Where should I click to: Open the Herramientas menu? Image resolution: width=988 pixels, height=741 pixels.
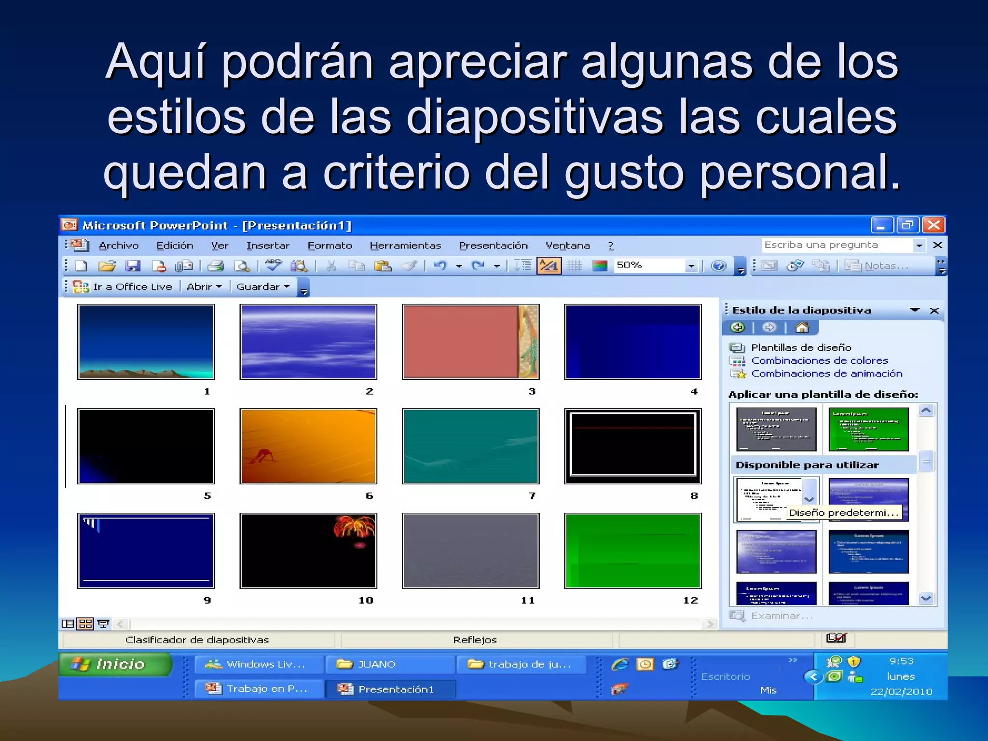coord(405,246)
